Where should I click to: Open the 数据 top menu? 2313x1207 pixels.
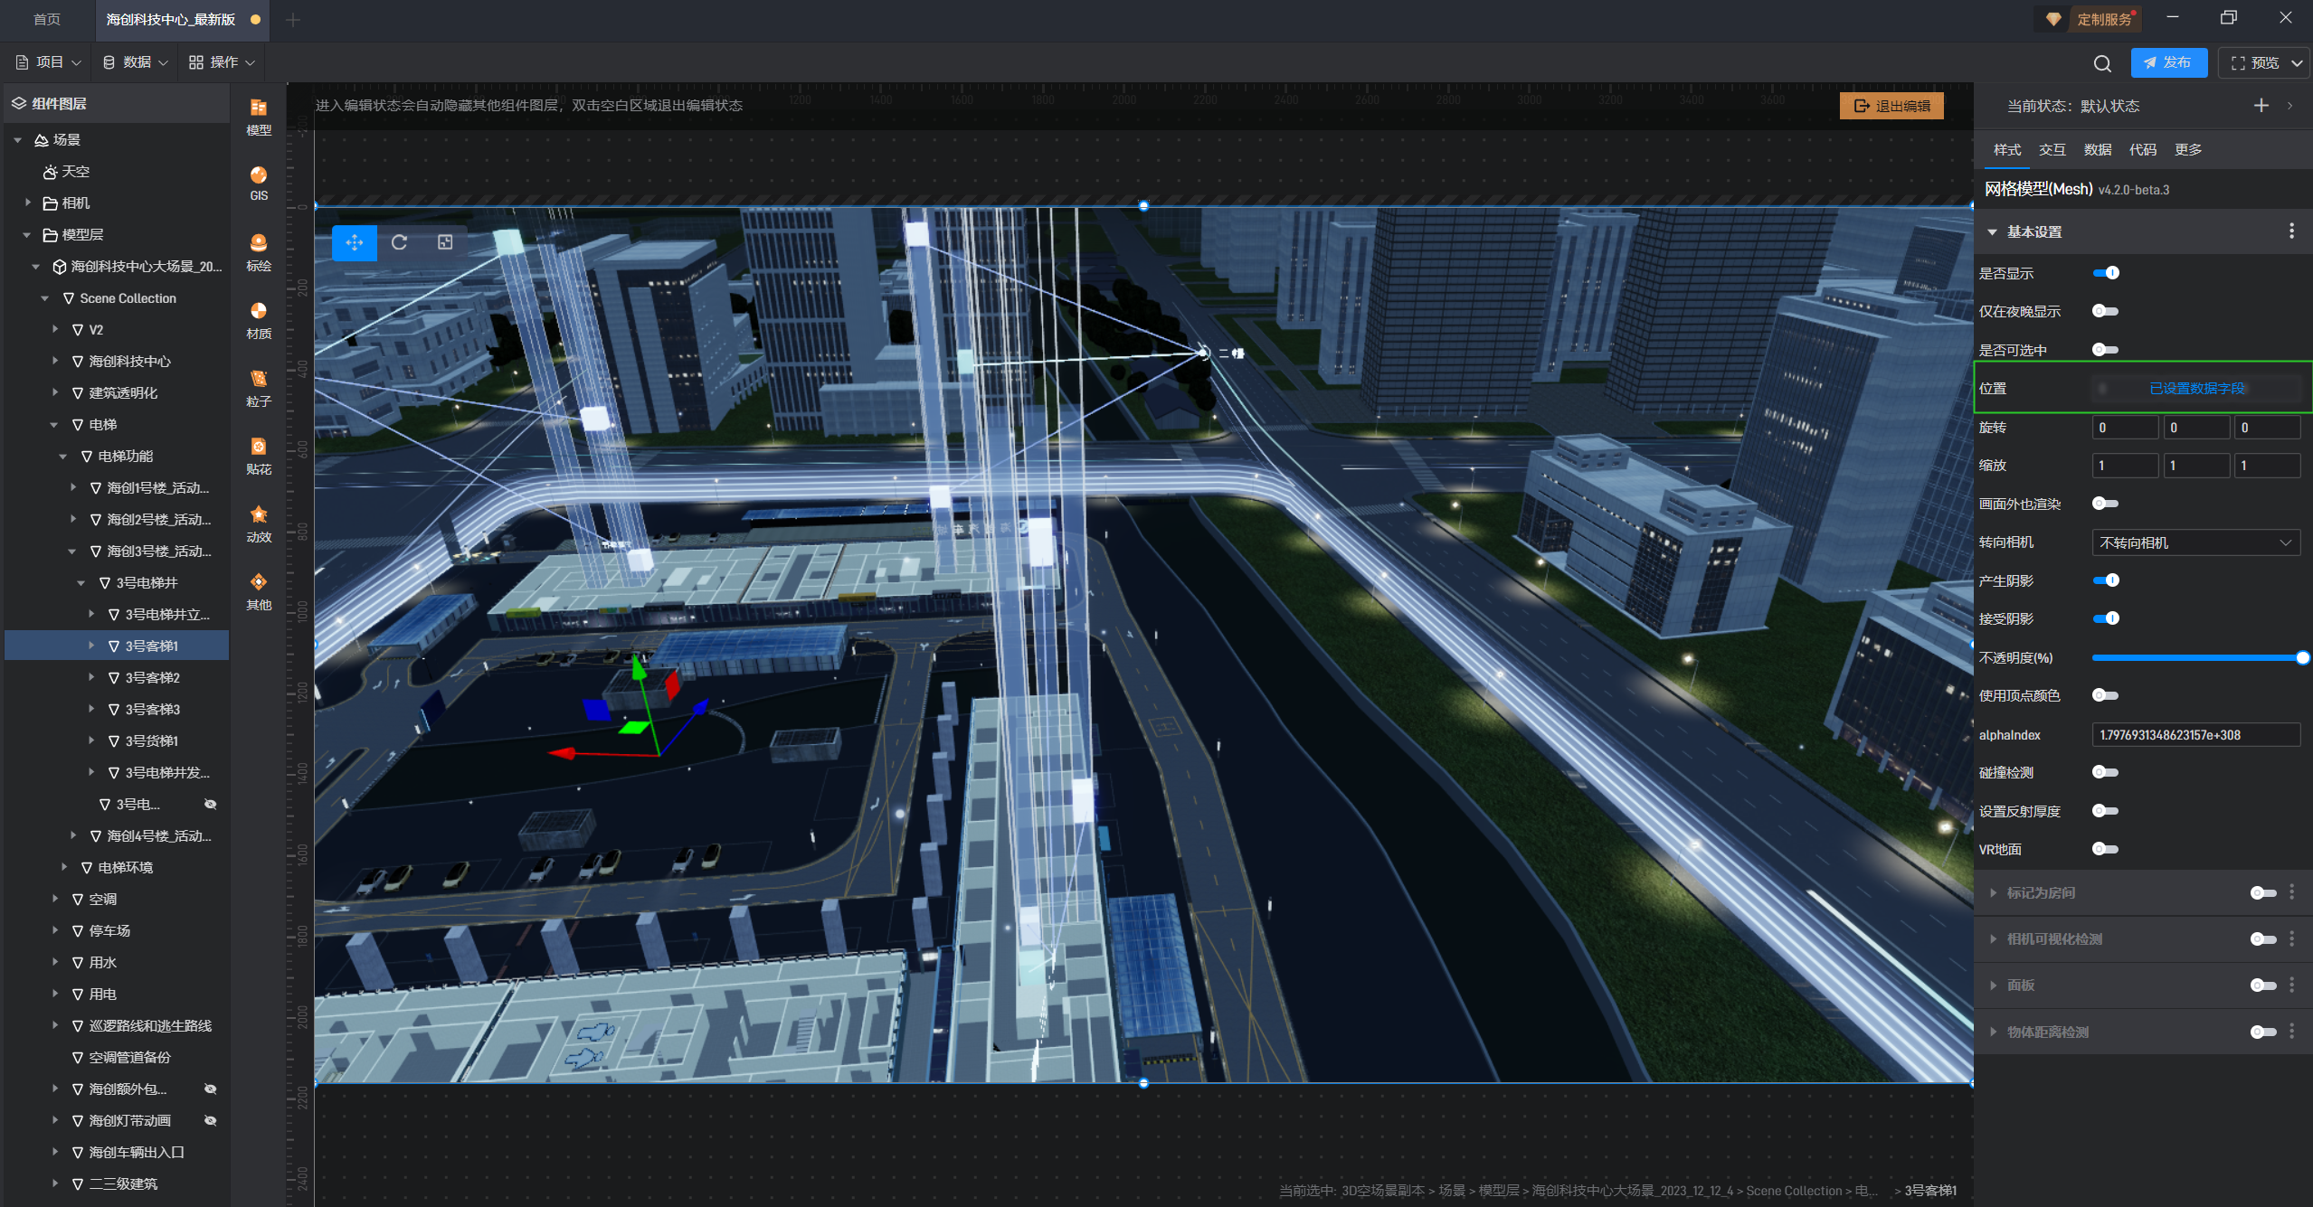click(136, 62)
